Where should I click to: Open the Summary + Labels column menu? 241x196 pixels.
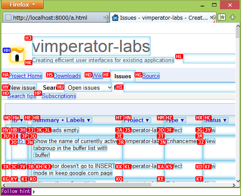click(x=62, y=120)
